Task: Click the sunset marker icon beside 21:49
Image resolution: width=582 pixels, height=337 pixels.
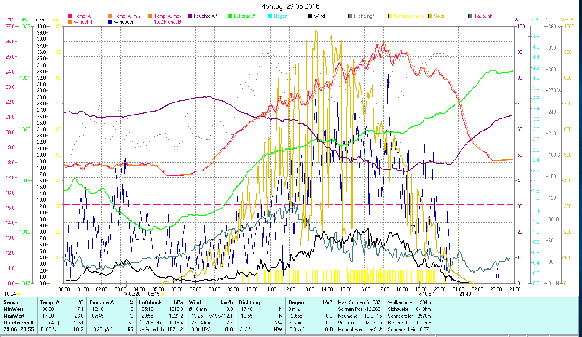Action: click(x=474, y=294)
